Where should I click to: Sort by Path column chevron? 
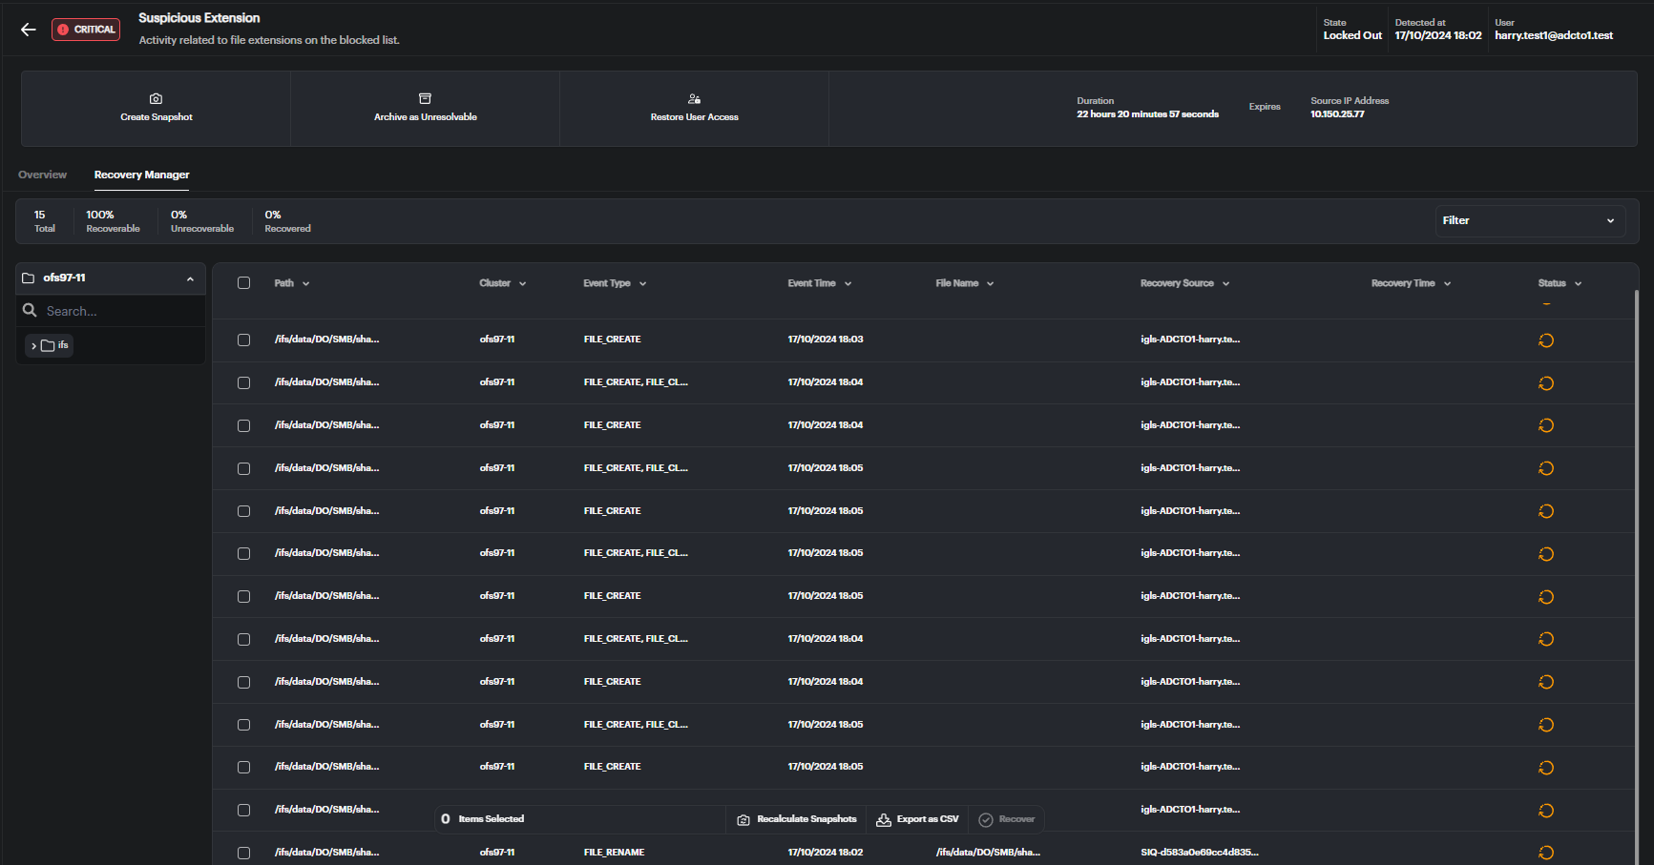(x=305, y=283)
